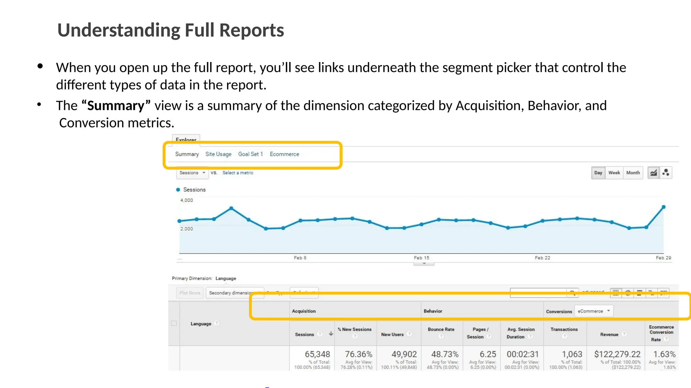Click the Sessions legend label above the chart
Viewport: 691px width, 388px height.
[194, 190]
